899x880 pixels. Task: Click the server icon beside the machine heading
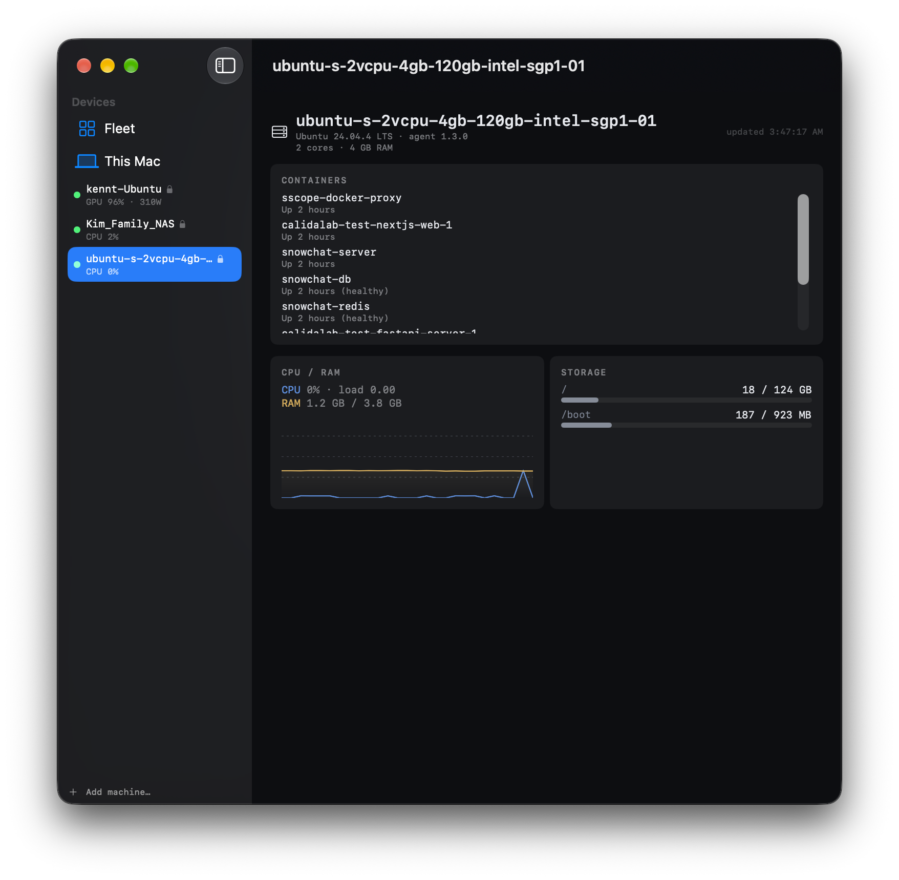(280, 132)
